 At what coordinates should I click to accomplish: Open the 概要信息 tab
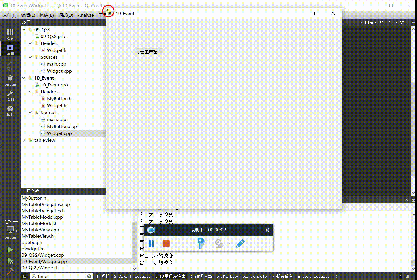pyautogui.click(x=282, y=276)
